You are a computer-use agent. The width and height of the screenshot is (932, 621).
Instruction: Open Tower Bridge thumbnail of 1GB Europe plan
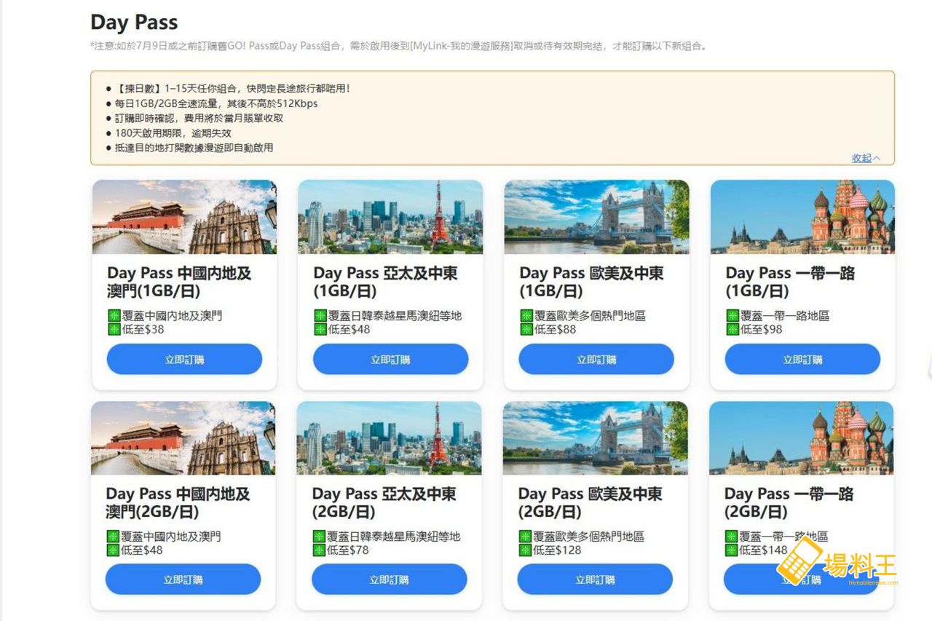coord(596,217)
